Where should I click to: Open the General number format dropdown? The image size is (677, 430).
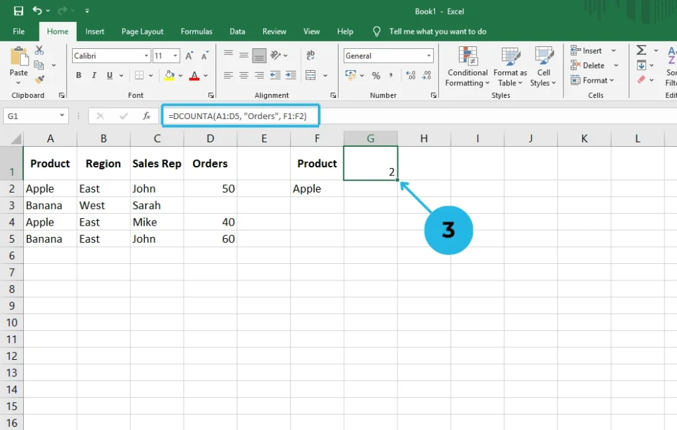pyautogui.click(x=428, y=56)
